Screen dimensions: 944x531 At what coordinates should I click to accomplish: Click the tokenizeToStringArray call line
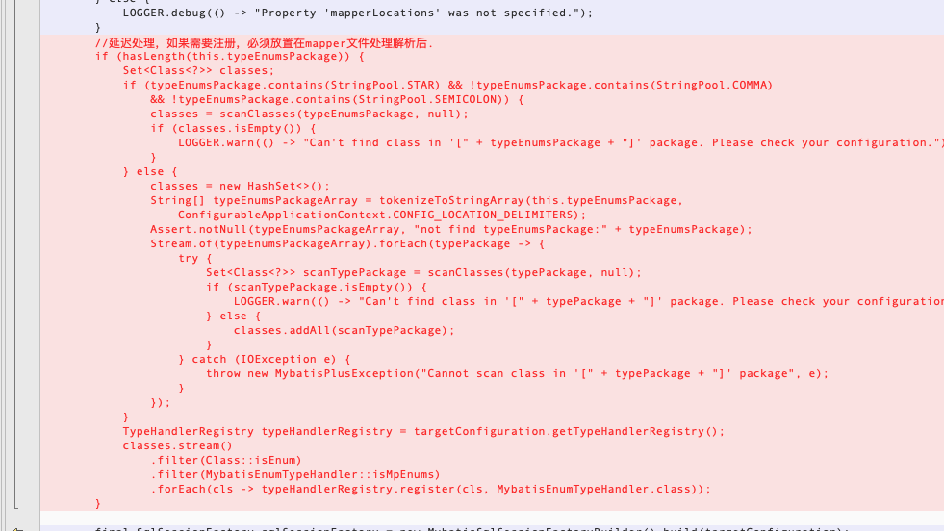coord(417,200)
